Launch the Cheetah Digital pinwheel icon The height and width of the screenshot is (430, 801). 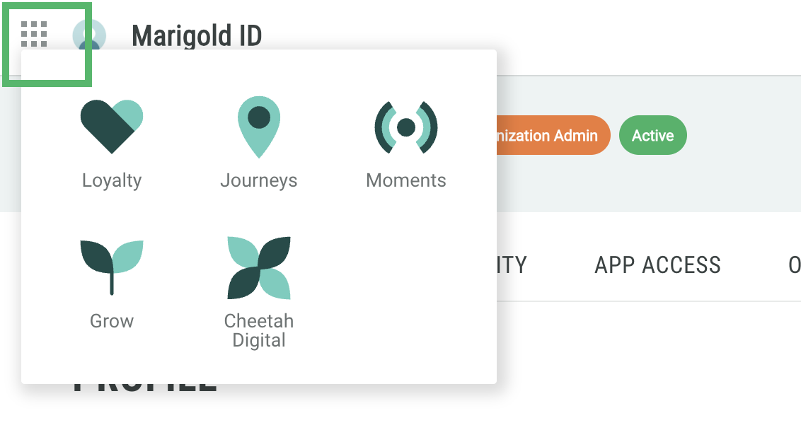click(259, 267)
